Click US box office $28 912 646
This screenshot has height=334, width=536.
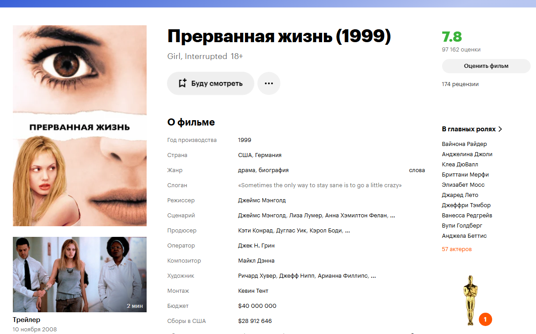point(255,321)
